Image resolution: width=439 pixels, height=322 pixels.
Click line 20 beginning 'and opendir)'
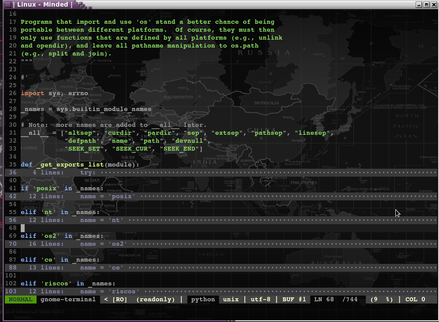click(139, 46)
